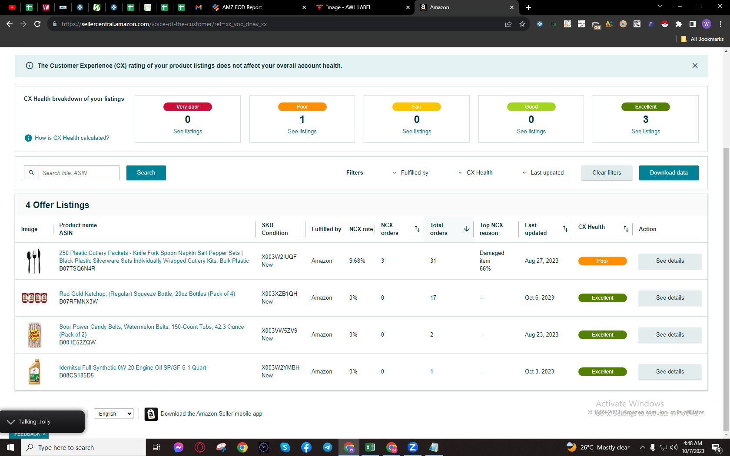Click the teal Search button
The image size is (730, 456).
click(146, 173)
